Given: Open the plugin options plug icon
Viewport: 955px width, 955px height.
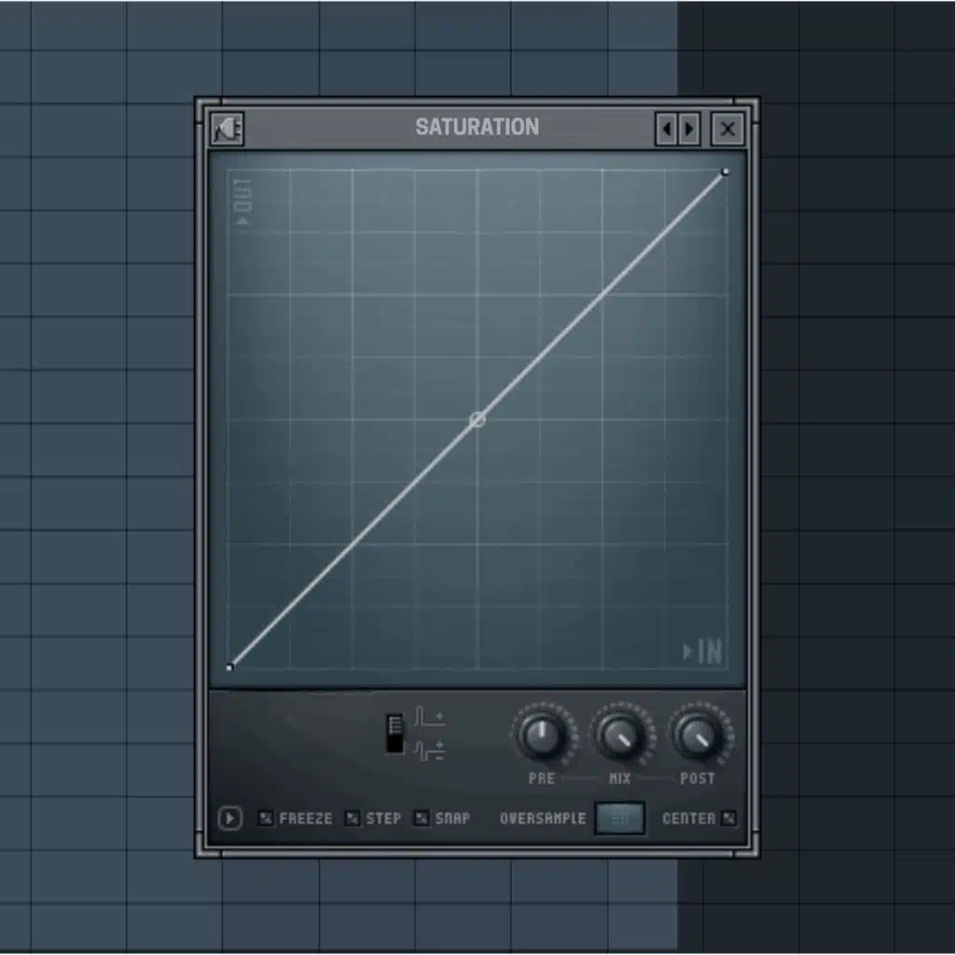Looking at the screenshot, I should pos(227,129).
